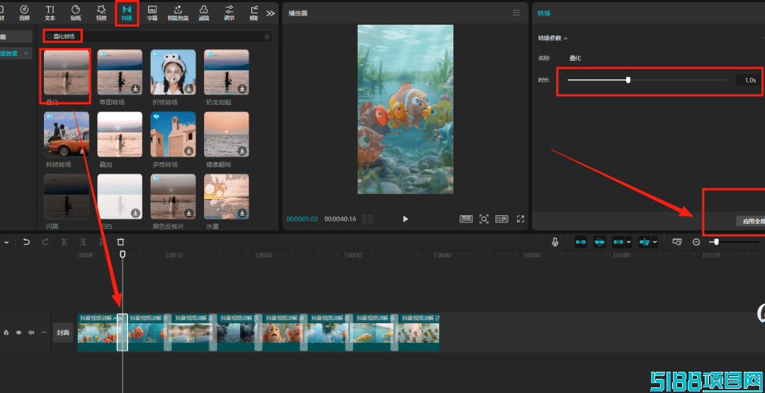Click the 时长 duration slider handle
The height and width of the screenshot is (393, 765).
(x=628, y=80)
